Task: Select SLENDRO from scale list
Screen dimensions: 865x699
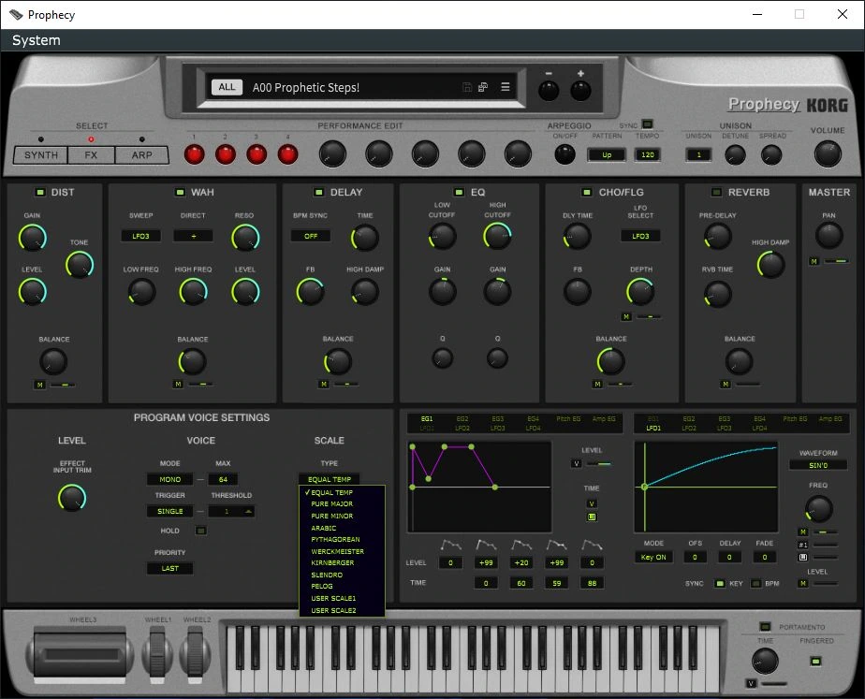Action: (342, 575)
